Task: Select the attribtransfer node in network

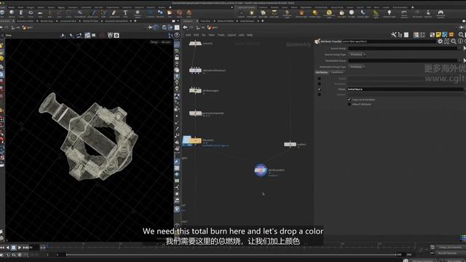Action: pos(261,170)
